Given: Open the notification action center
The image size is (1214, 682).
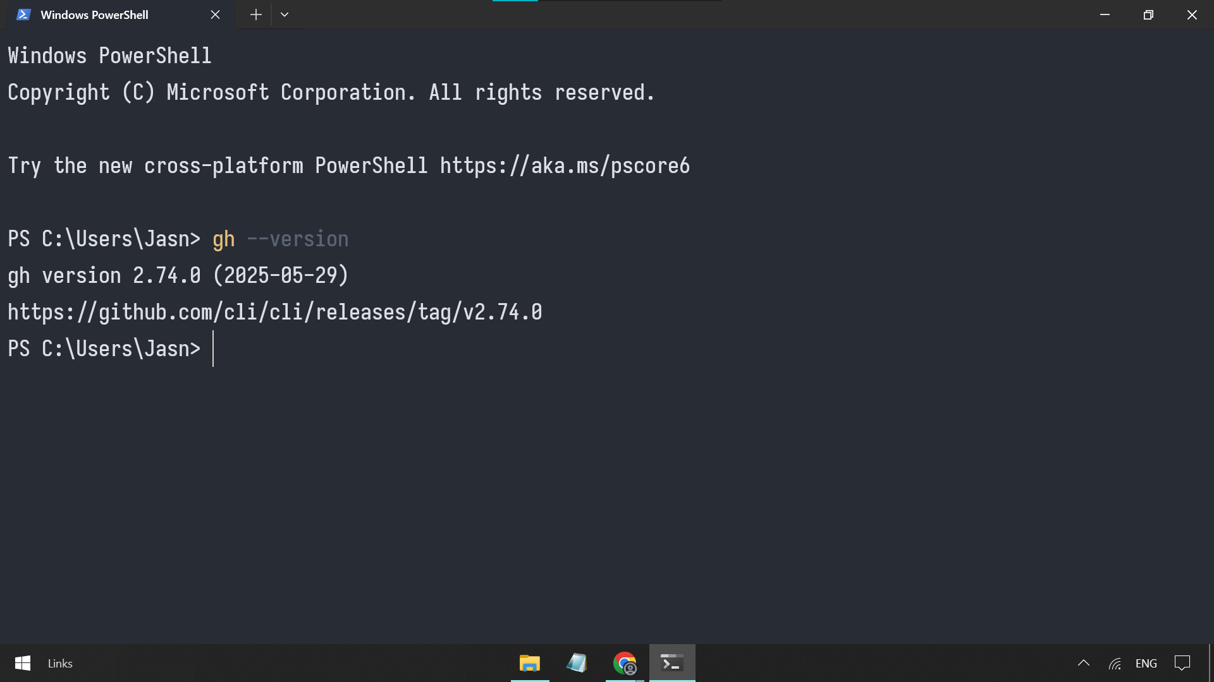Looking at the screenshot, I should [x=1182, y=663].
